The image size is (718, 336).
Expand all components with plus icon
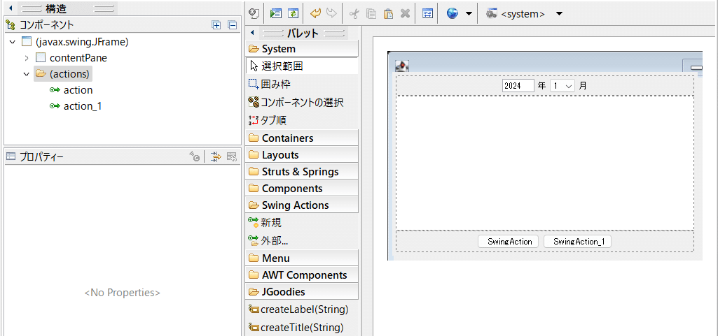click(x=216, y=25)
